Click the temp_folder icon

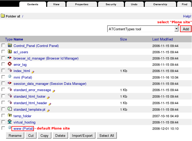[x=10, y=115]
